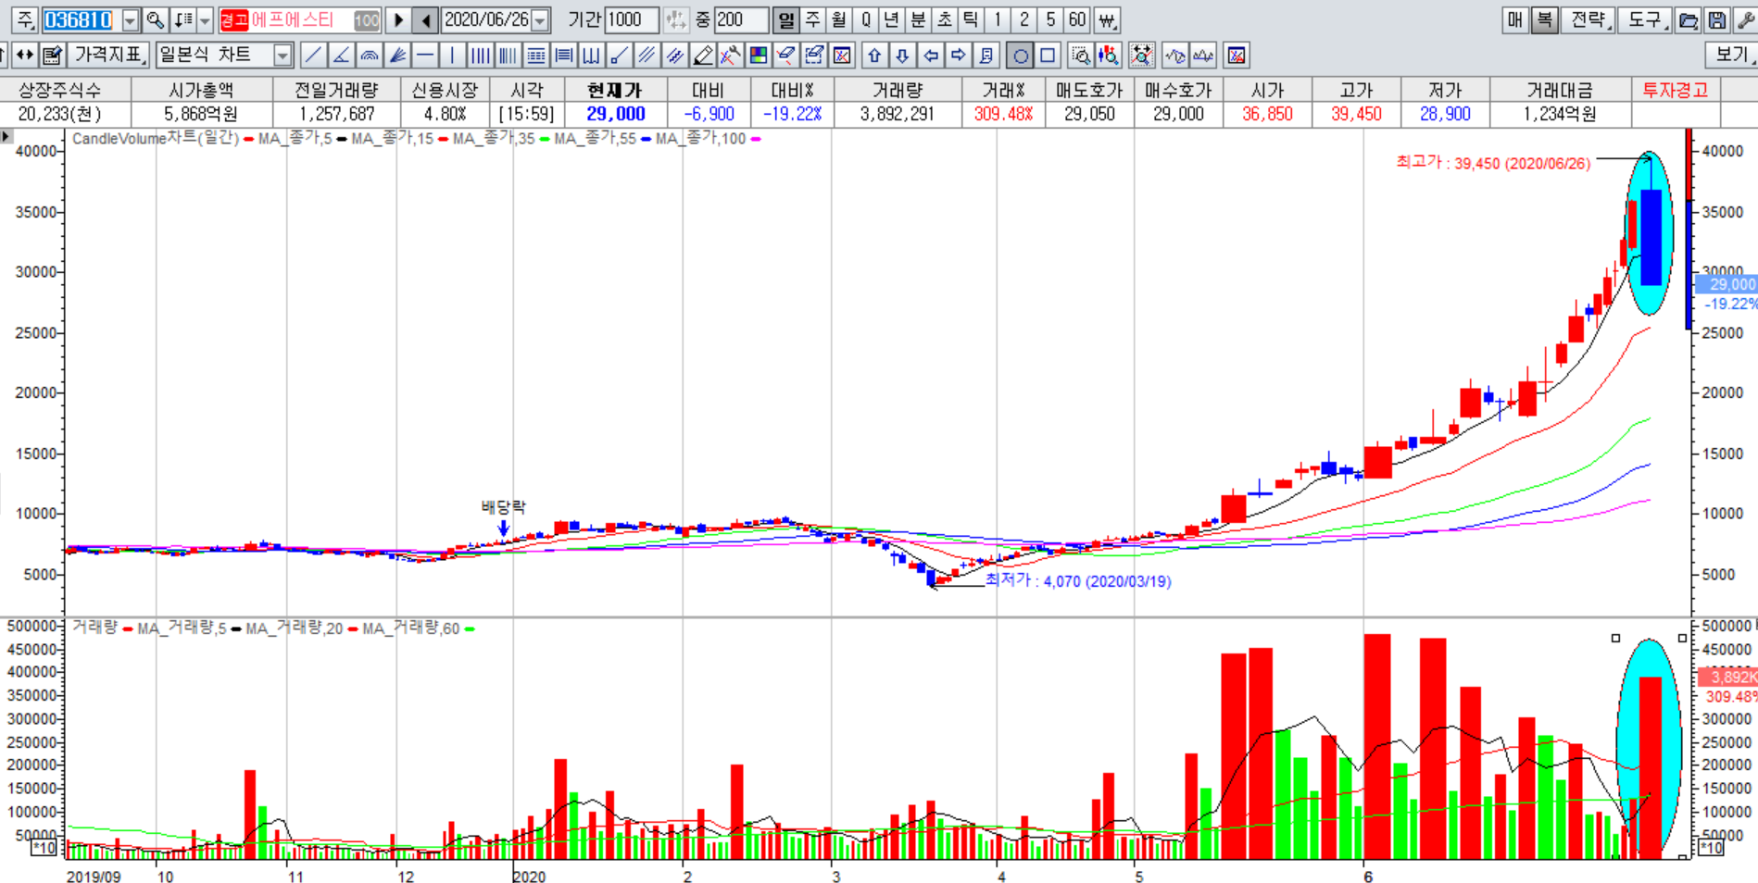Open the sort list dropdown arrow
This screenshot has width=1758, height=883.
(205, 19)
